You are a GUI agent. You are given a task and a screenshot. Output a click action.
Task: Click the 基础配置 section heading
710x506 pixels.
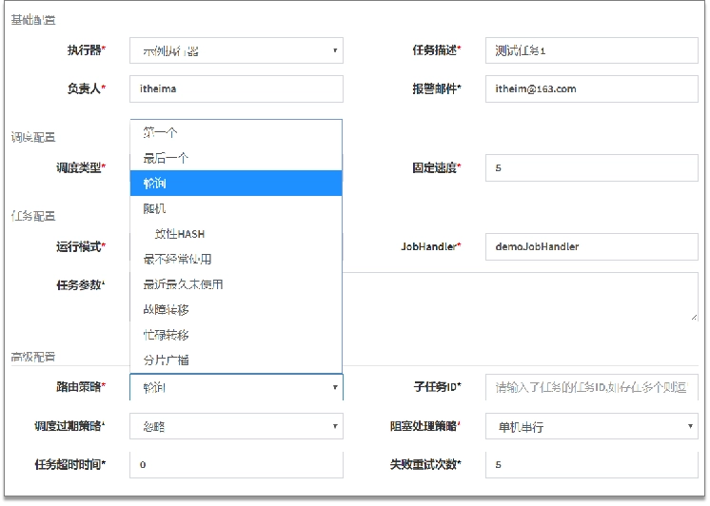pyautogui.click(x=33, y=20)
